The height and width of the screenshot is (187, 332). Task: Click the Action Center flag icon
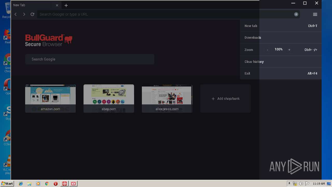307,184
